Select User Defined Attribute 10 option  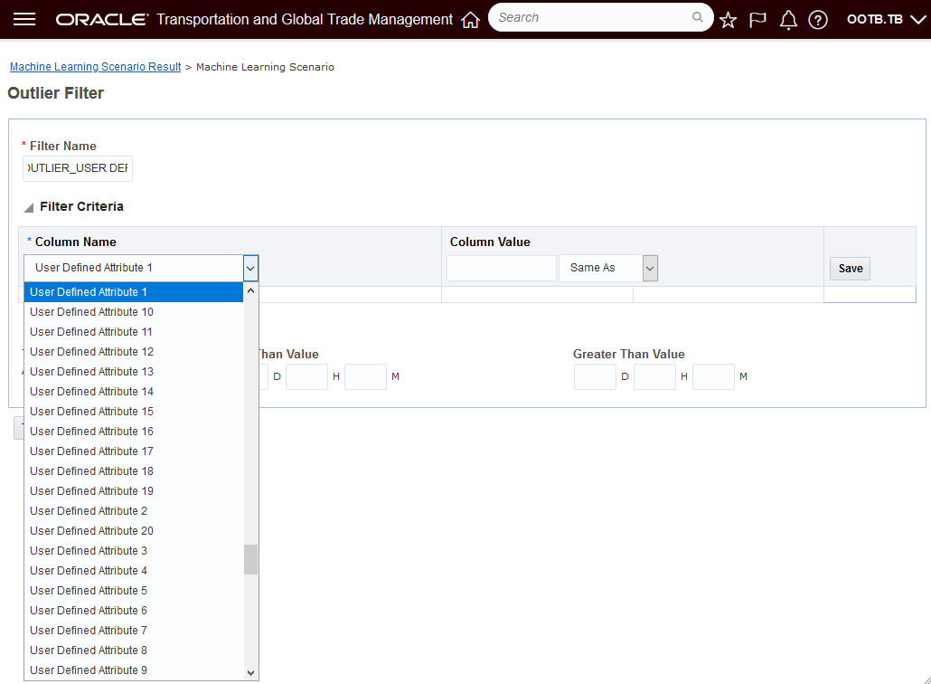pyautogui.click(x=134, y=312)
